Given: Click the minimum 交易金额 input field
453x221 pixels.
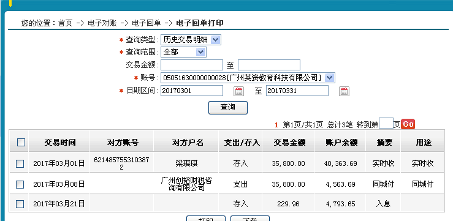Looking at the screenshot, I should pos(192,65).
